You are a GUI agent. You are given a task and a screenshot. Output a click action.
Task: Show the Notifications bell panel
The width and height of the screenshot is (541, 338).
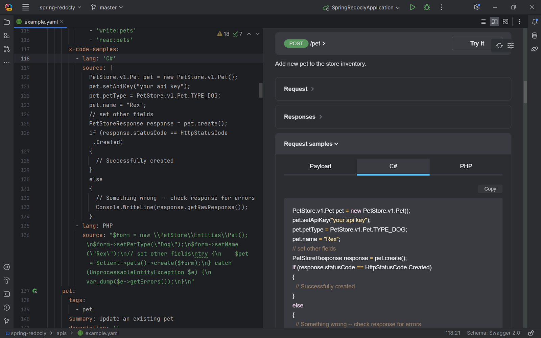coord(534,22)
